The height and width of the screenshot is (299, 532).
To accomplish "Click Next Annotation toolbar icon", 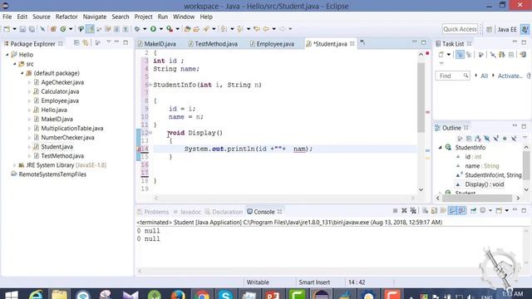I will click(224, 29).
